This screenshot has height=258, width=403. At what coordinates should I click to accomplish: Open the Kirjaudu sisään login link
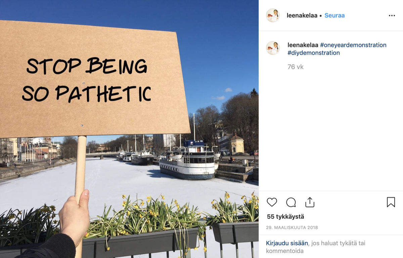[287, 243]
